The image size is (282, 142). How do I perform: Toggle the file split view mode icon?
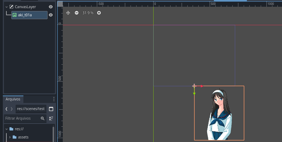pos(51,109)
